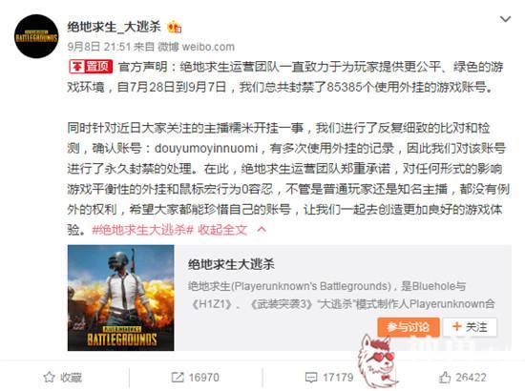Open the PUBG Battlegrounds profile avatar

(x=36, y=36)
